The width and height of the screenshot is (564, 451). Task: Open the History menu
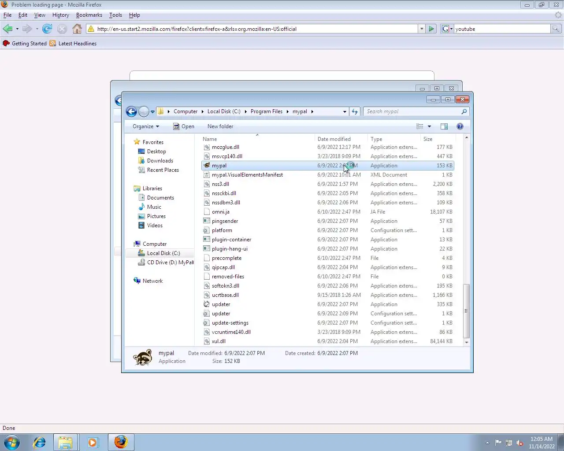(x=61, y=15)
